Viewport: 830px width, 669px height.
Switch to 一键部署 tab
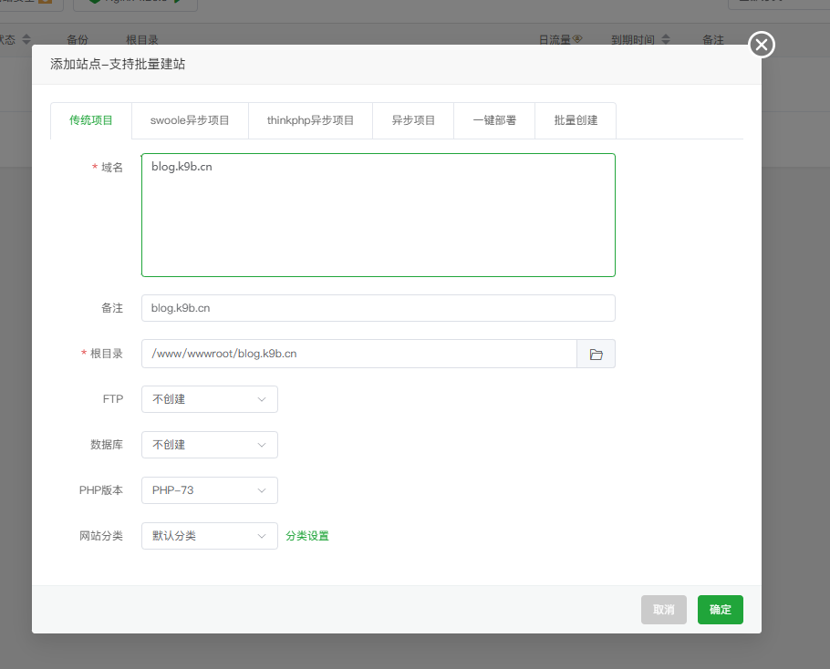tap(494, 120)
